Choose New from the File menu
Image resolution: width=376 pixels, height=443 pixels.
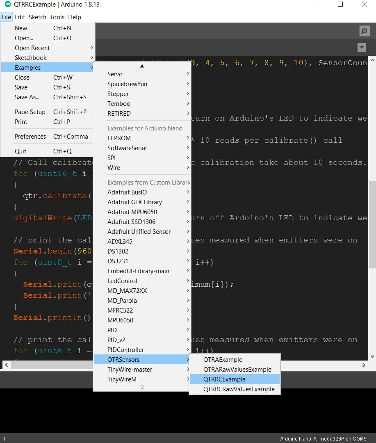pyautogui.click(x=48, y=28)
